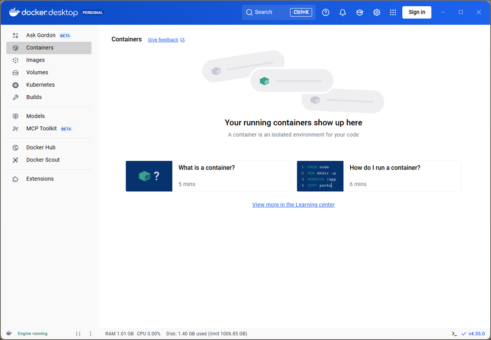
Task: Click the Dockerfile code thumbnail
Action: (x=320, y=176)
